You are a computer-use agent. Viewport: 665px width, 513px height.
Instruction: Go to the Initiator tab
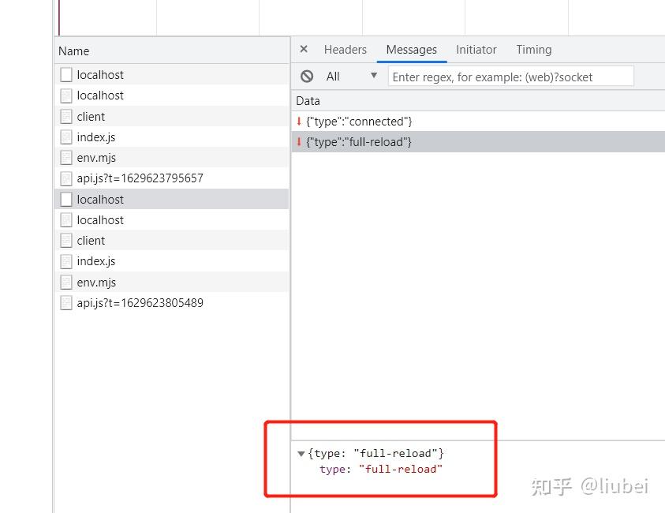[476, 50]
